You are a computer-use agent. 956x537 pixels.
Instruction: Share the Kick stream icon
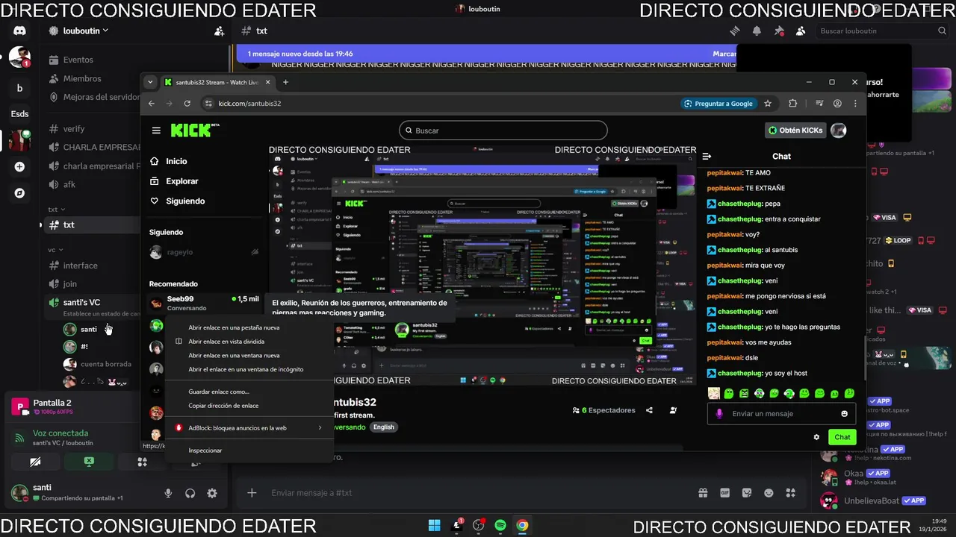click(x=649, y=410)
